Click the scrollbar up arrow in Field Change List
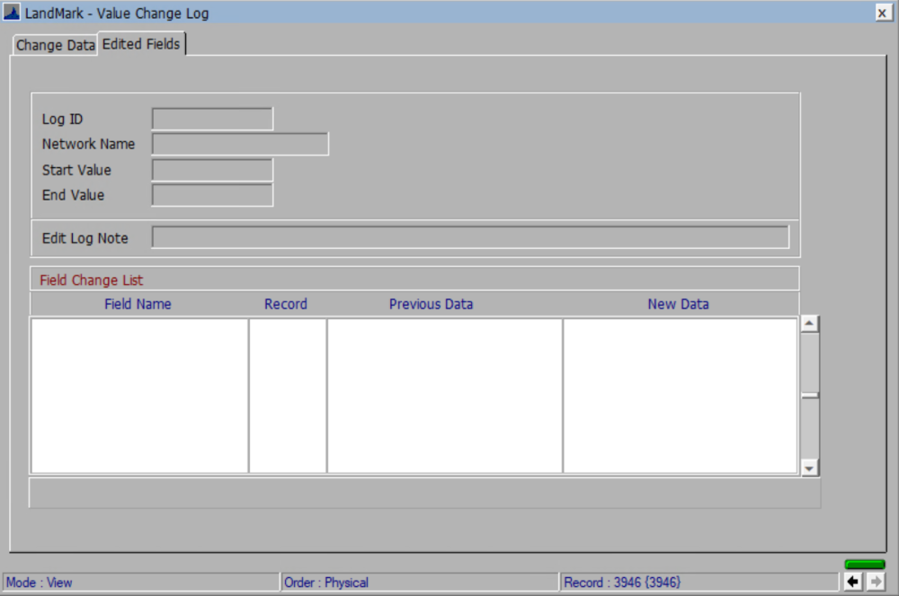899x596 pixels. click(x=808, y=322)
